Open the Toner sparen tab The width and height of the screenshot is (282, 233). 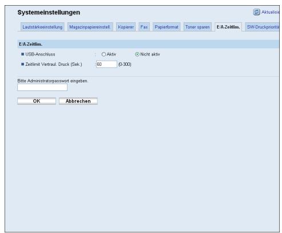[197, 27]
